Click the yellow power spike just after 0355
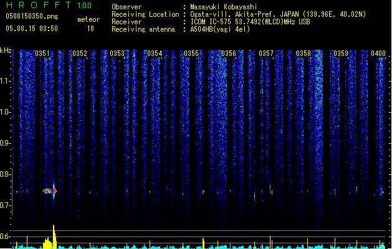The image size is (392, 249). [203, 243]
